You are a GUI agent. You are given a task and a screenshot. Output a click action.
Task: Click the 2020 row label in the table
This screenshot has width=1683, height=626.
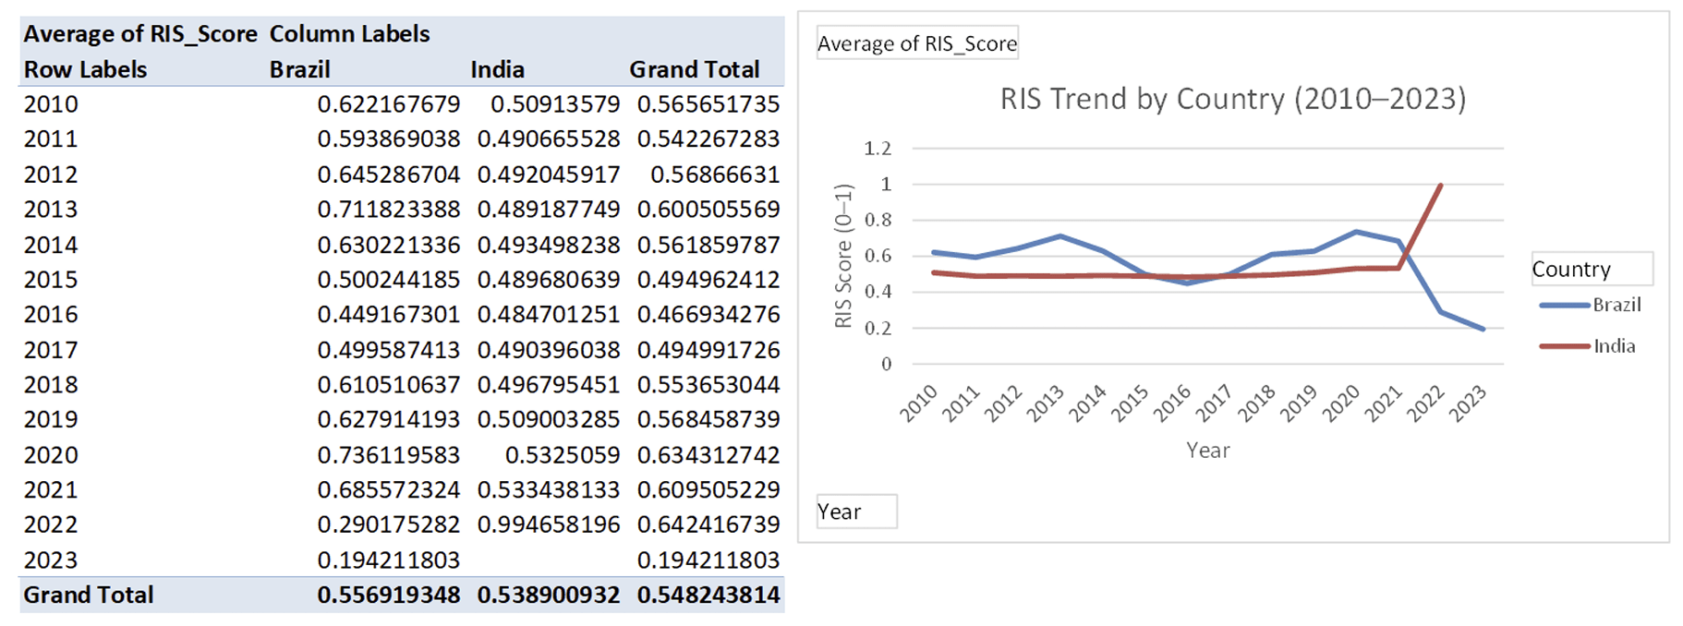(x=51, y=455)
